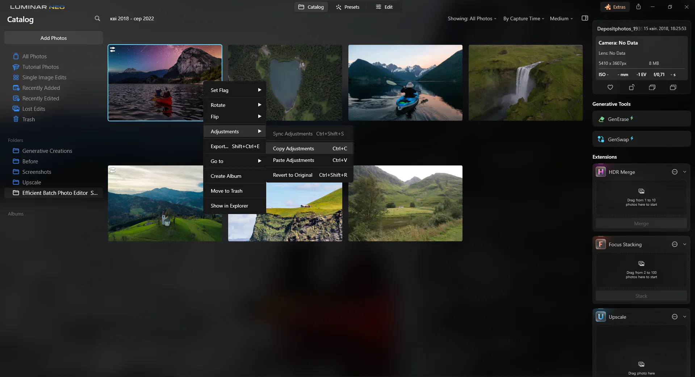Click the catalog search magnifier icon

click(97, 18)
